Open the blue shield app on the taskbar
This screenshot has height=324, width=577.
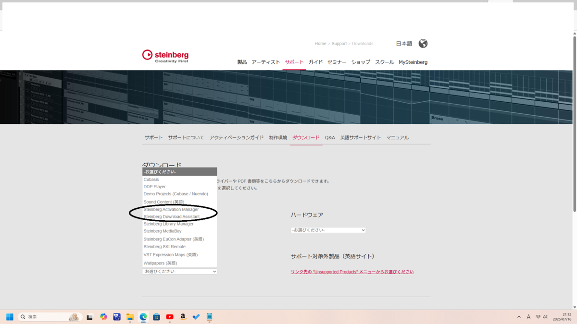pyautogui.click(x=117, y=317)
